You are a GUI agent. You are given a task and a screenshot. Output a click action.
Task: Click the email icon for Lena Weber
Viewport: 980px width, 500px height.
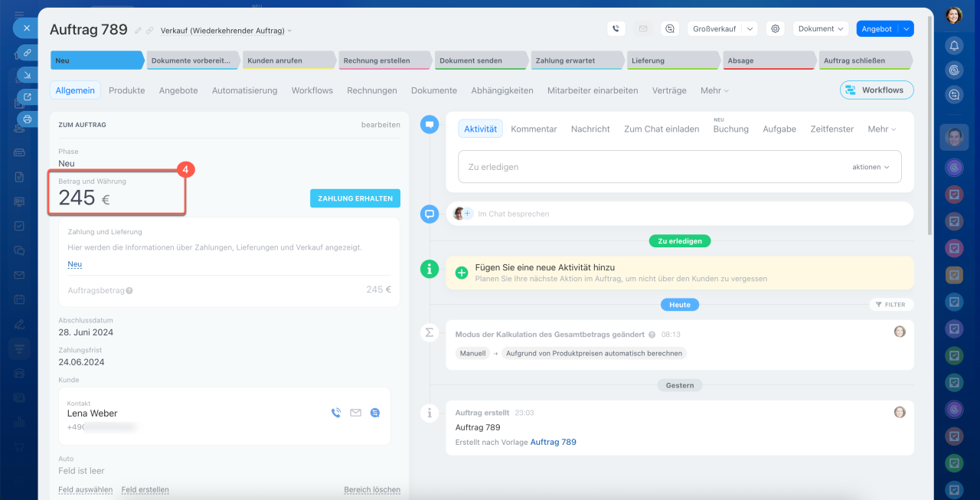355,413
